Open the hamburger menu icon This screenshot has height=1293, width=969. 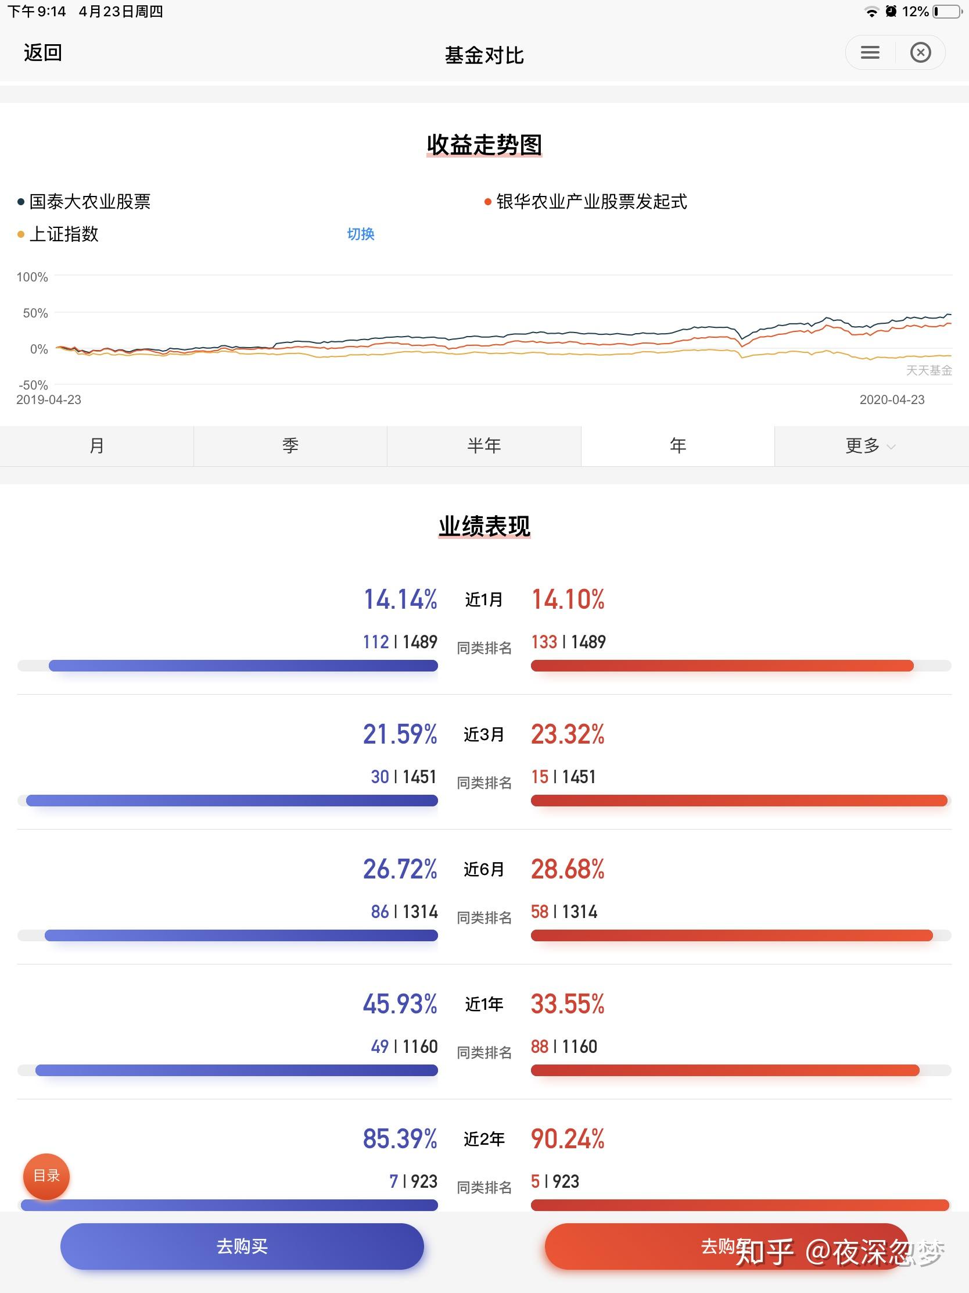tap(870, 52)
